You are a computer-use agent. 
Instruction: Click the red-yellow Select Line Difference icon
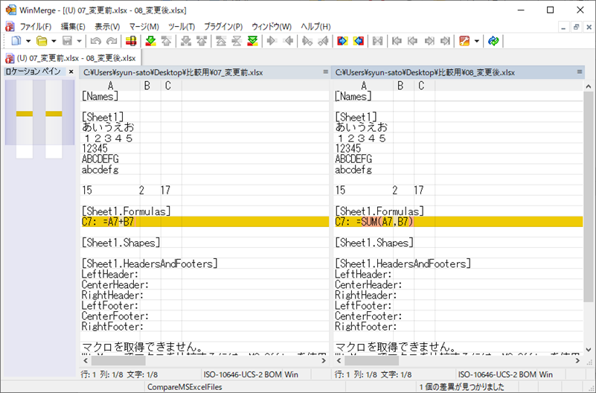click(131, 41)
